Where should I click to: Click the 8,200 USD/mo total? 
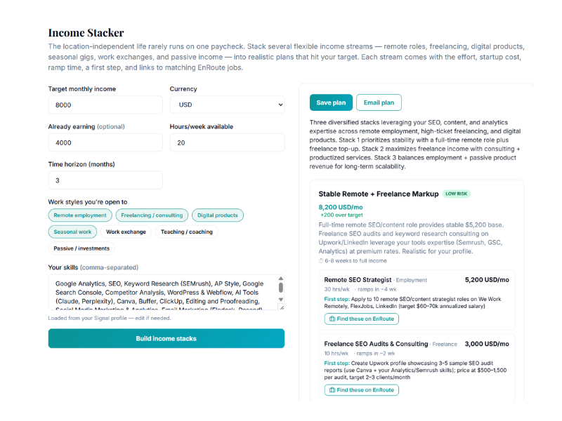click(x=341, y=207)
